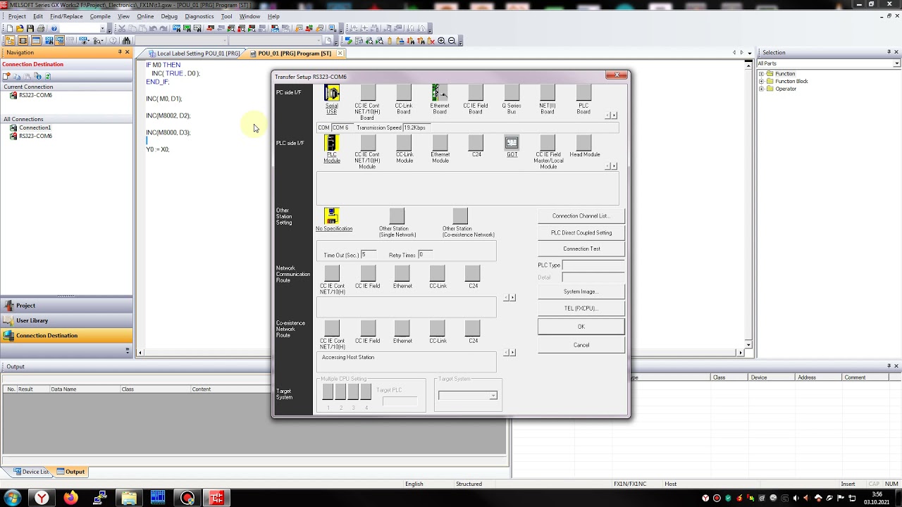The image size is (902, 507).
Task: Select Other Station (Single Network) icon
Action: pos(397,216)
